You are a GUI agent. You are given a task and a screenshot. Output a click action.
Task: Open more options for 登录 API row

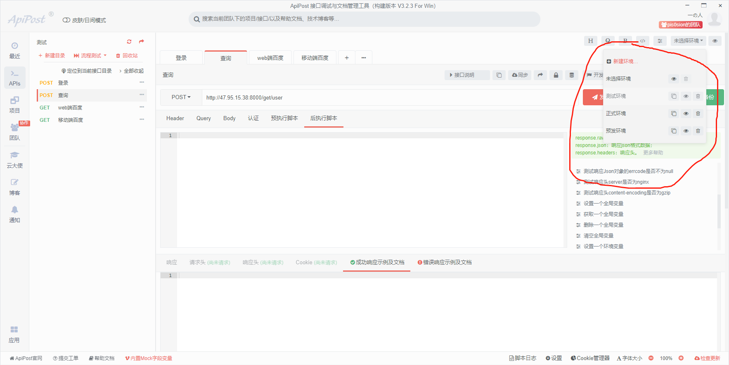click(x=142, y=83)
